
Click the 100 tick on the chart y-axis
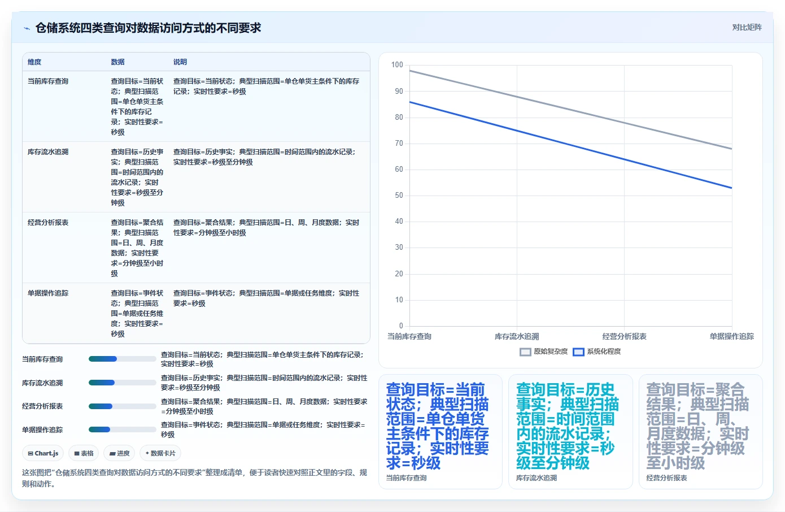[x=397, y=65]
